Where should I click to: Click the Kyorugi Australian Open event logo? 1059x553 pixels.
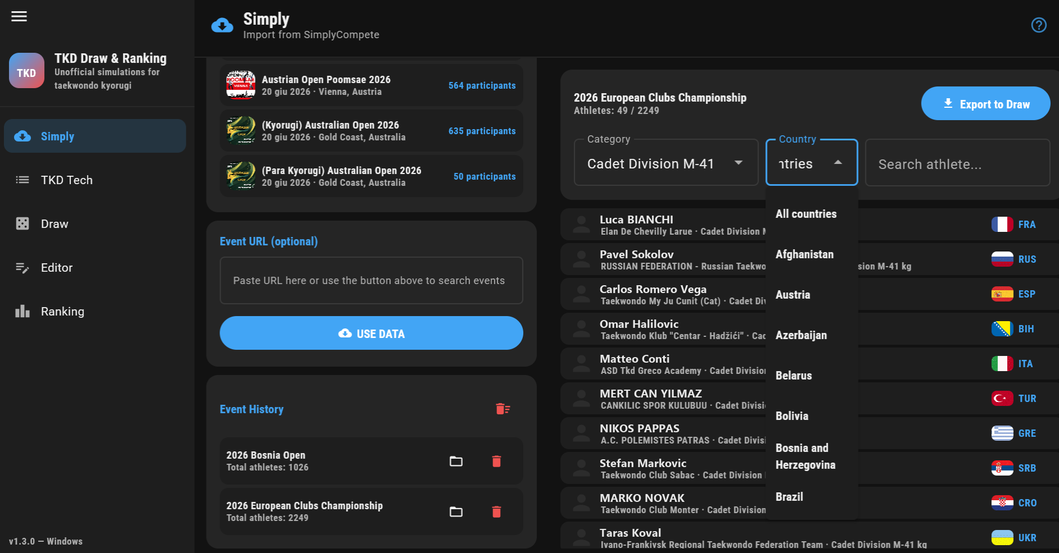coord(240,131)
